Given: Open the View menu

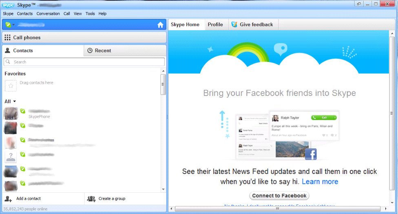Looking at the screenshot, I should point(77,13).
